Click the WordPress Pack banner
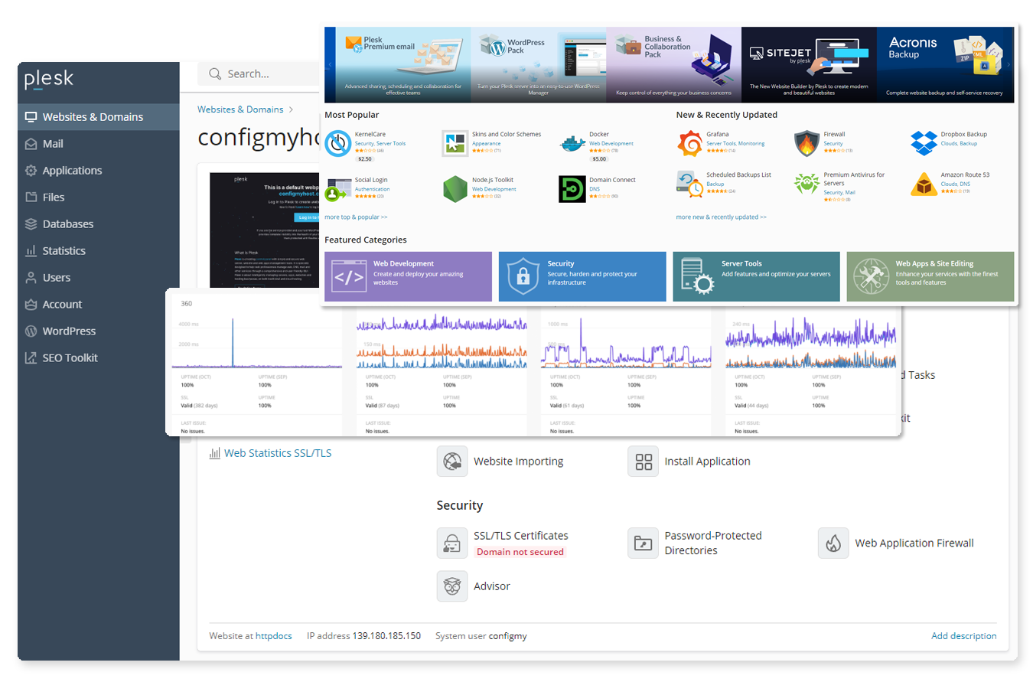This screenshot has height=682, width=1033. tap(539, 64)
